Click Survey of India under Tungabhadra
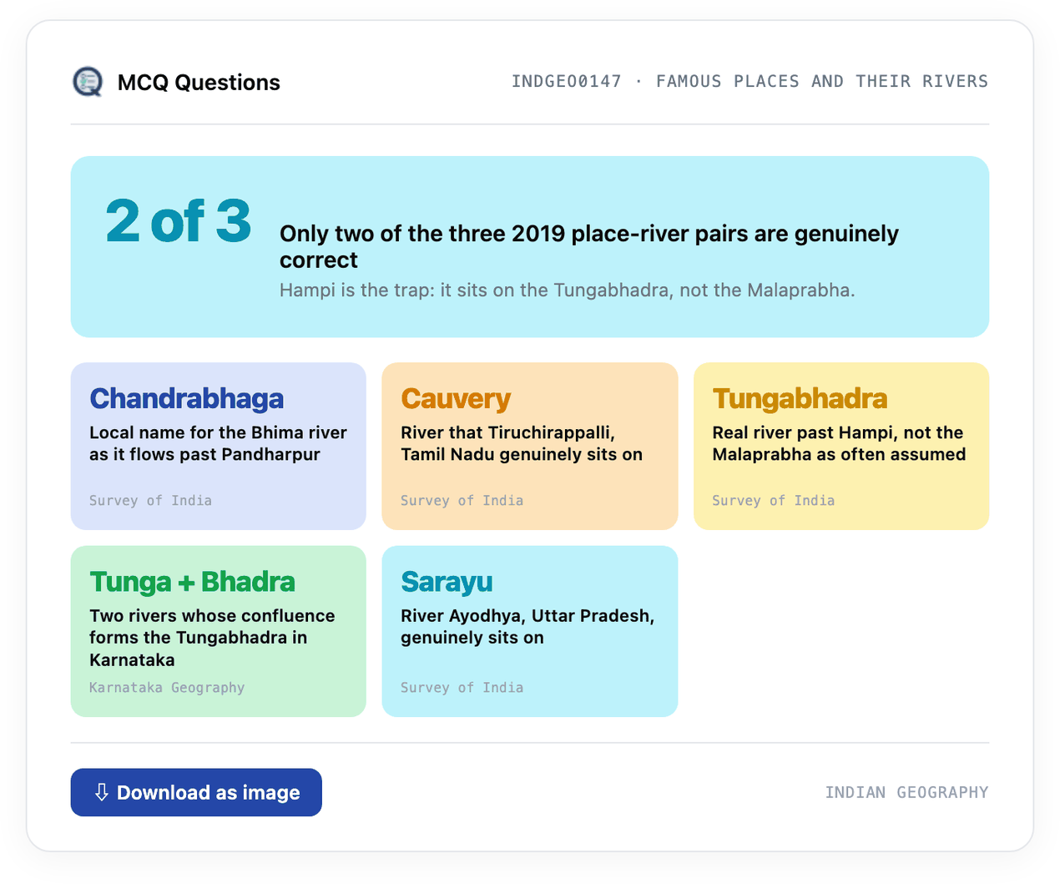Image resolution: width=1060 pixels, height=884 pixels. click(774, 500)
